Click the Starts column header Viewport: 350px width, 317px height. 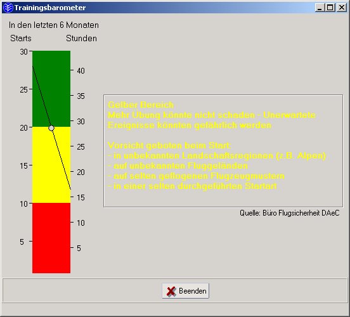21,38
